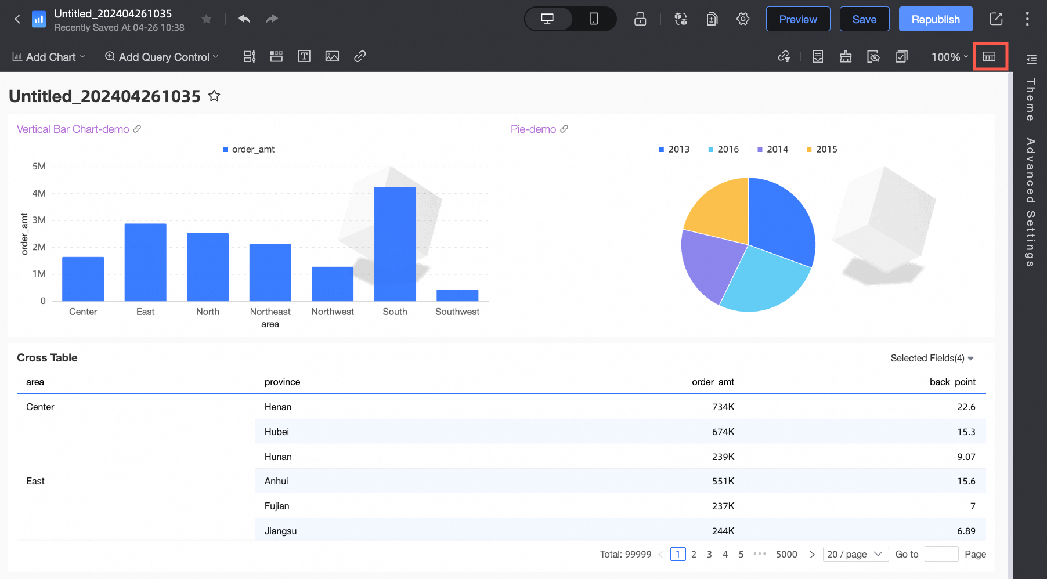1047x579 pixels.
Task: Switch to mobile layout view
Action: 593,19
